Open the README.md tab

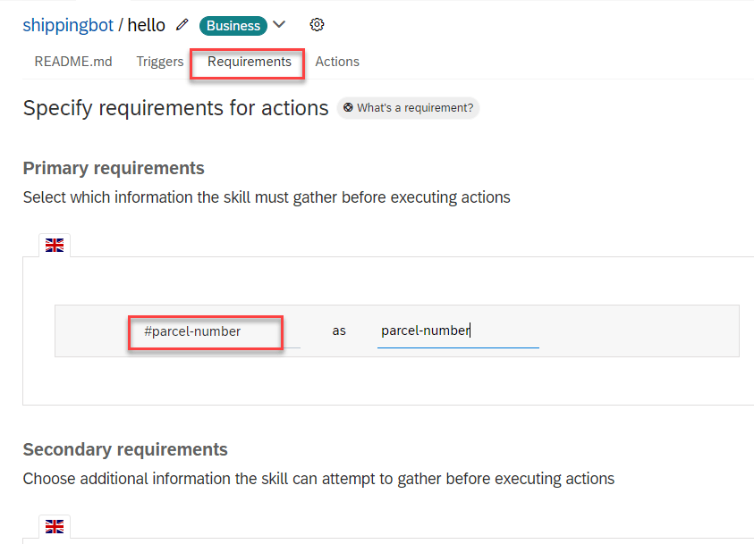[x=73, y=62]
